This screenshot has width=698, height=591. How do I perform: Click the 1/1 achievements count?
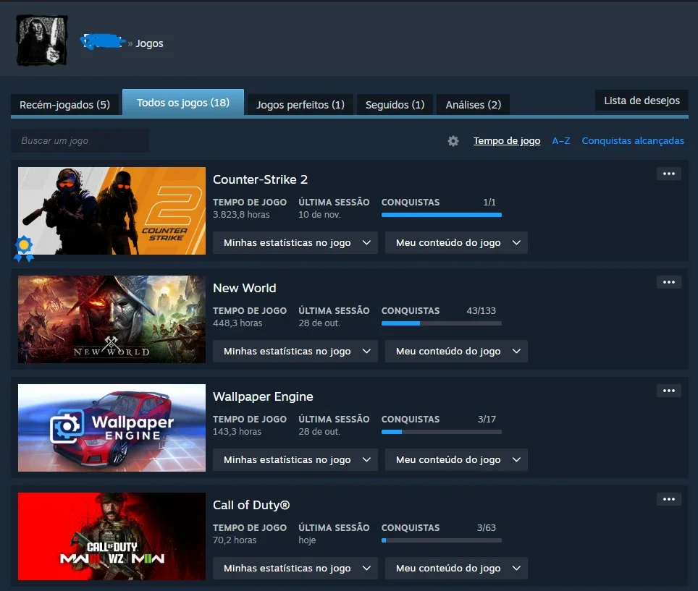(489, 203)
